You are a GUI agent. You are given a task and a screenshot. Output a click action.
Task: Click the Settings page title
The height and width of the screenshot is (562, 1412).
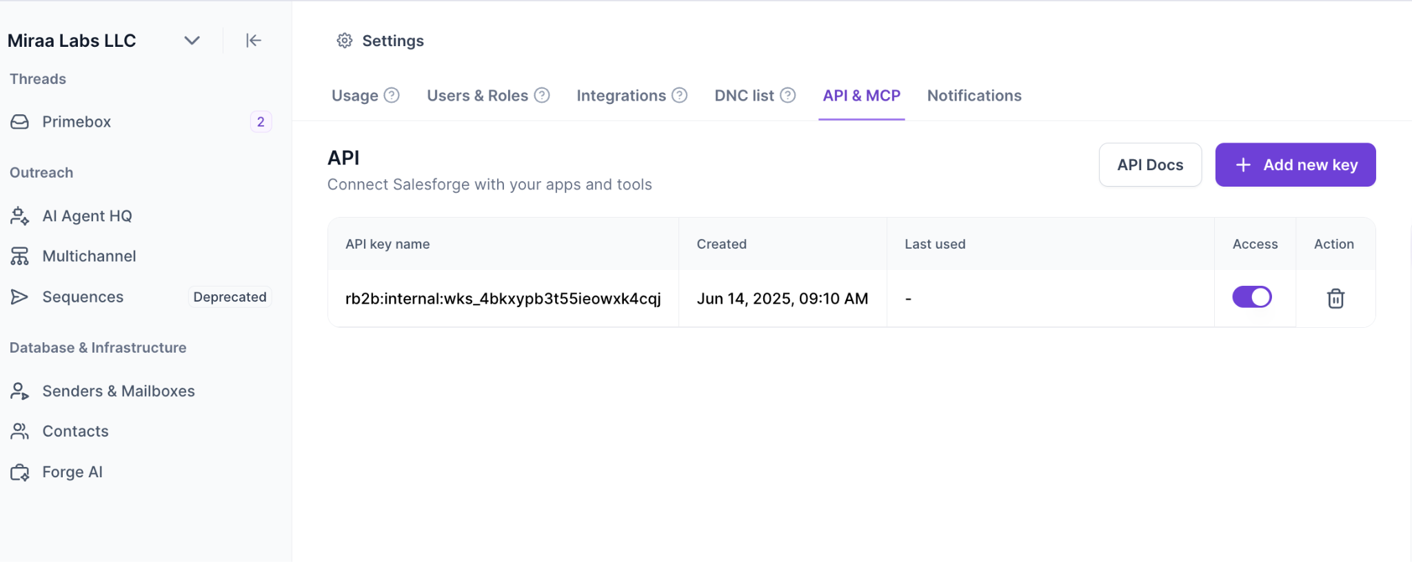[x=393, y=41]
